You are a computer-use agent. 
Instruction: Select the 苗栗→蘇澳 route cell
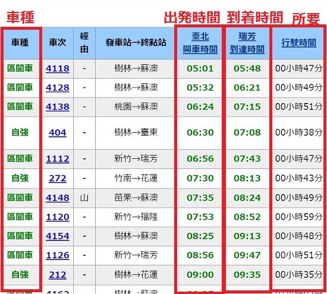[x=136, y=198]
